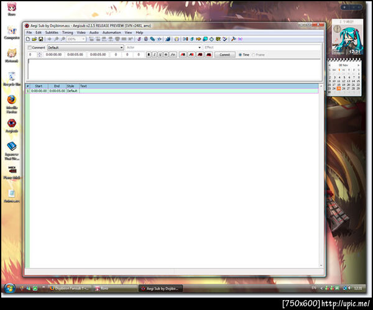Open the Subtitles menu
373x310 pixels.
pyautogui.click(x=52, y=32)
